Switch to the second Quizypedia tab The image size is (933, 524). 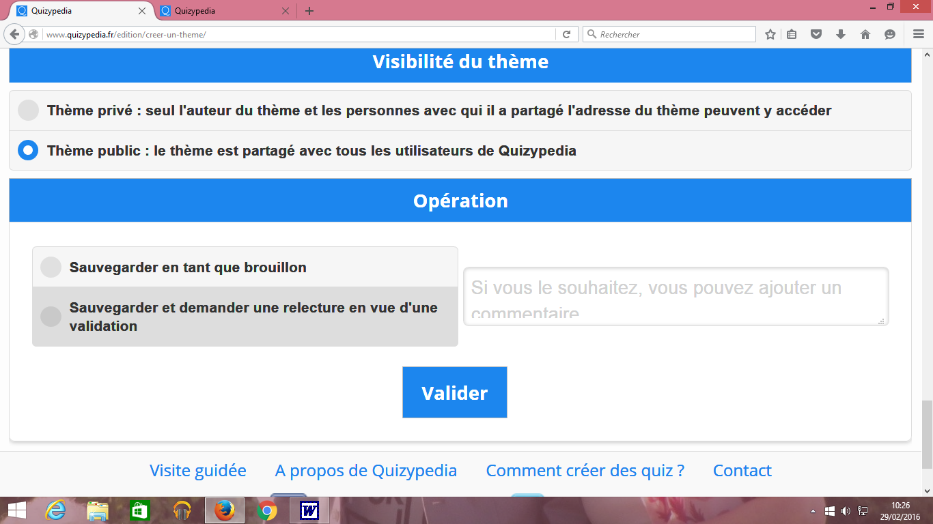tap(219, 11)
